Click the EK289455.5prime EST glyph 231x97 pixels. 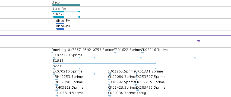137,90
